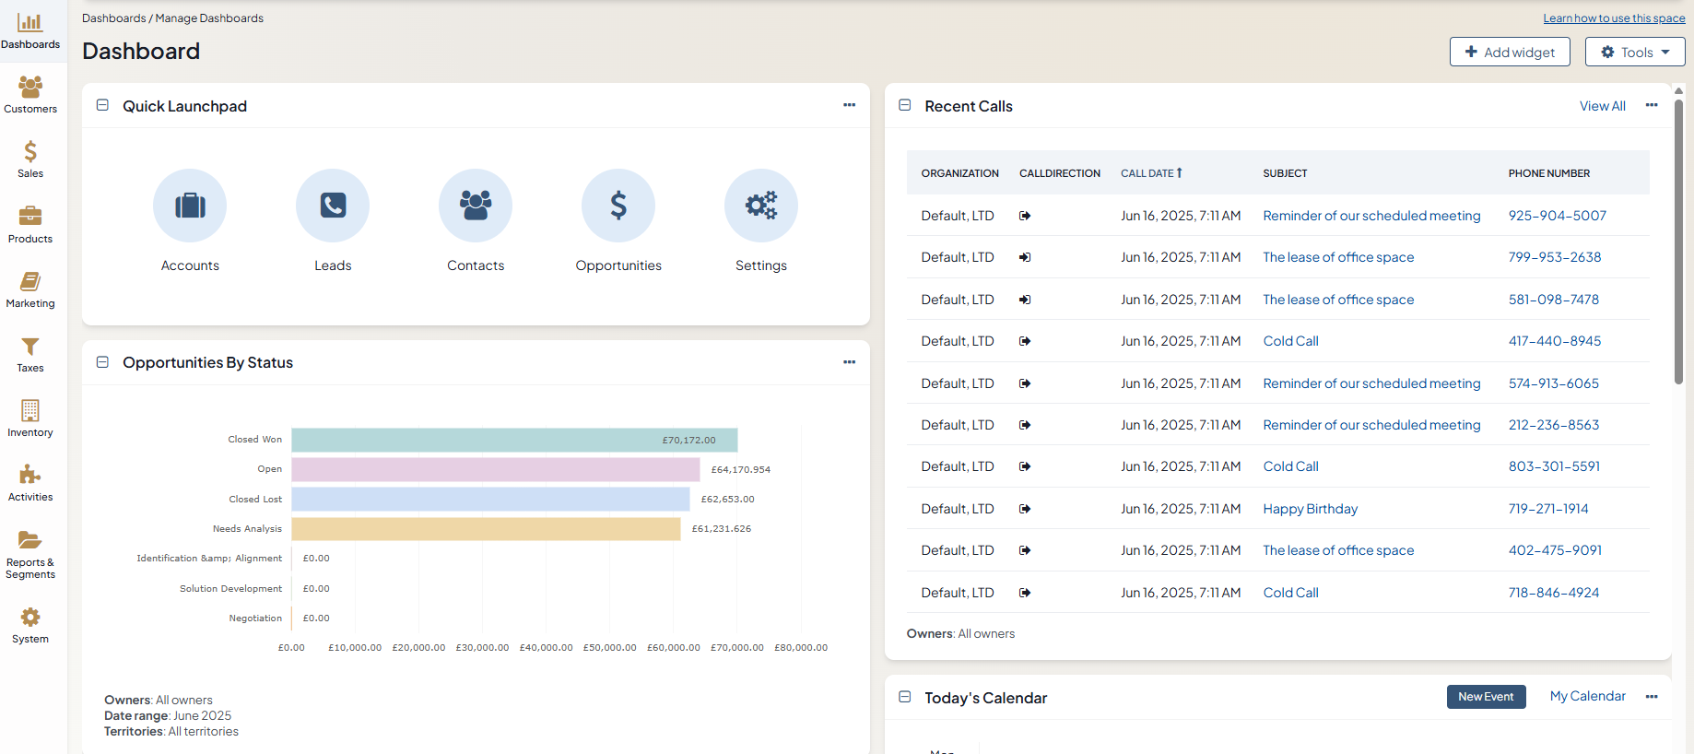The height and width of the screenshot is (754, 1694).
Task: Click the Closed Won chart bar
Action: (514, 441)
